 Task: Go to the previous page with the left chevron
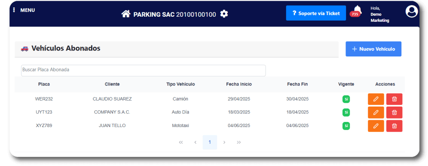(x=195, y=142)
